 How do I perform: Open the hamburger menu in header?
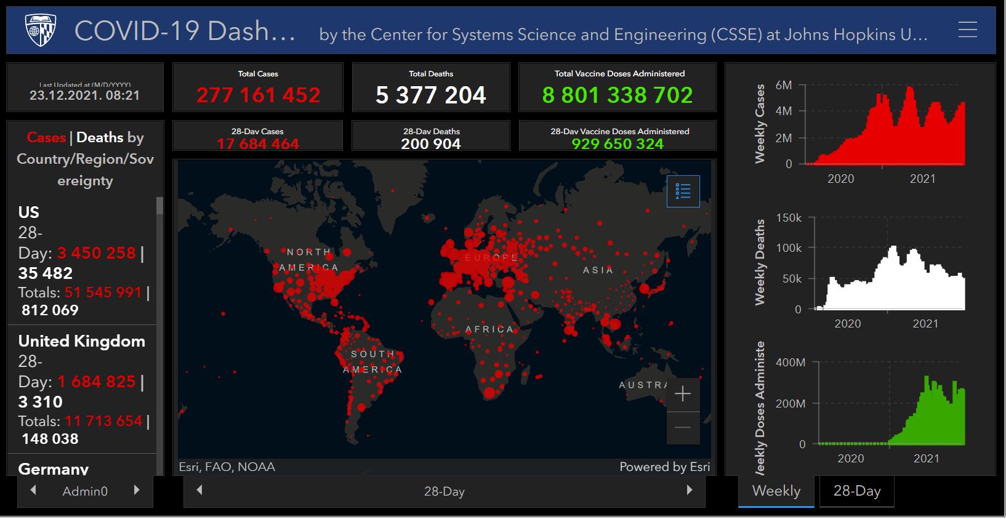967,30
